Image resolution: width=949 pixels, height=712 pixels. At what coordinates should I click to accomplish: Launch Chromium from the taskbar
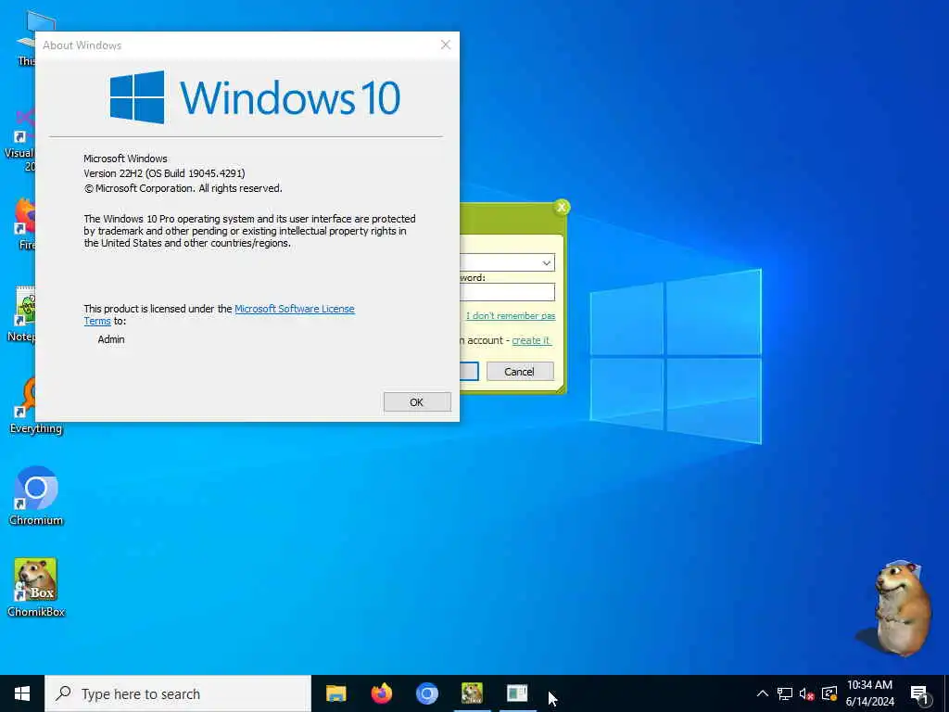426,693
